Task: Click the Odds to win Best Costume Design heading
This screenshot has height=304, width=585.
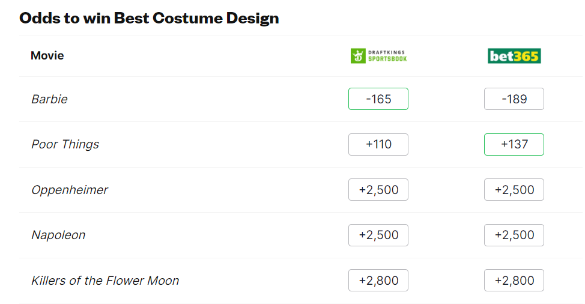Action: pyautogui.click(x=149, y=17)
